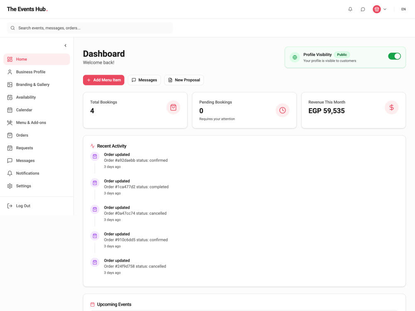Select Order #0a47cc74 status: cancelled text
Image resolution: width=415 pixels, height=311 pixels.
[135, 213]
